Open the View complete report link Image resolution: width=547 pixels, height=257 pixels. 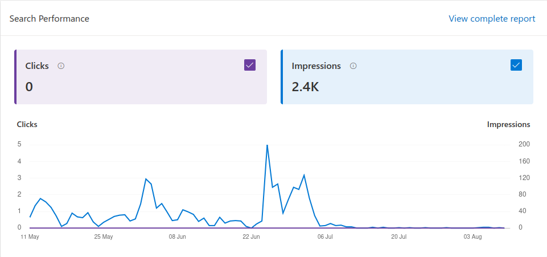pyautogui.click(x=492, y=18)
